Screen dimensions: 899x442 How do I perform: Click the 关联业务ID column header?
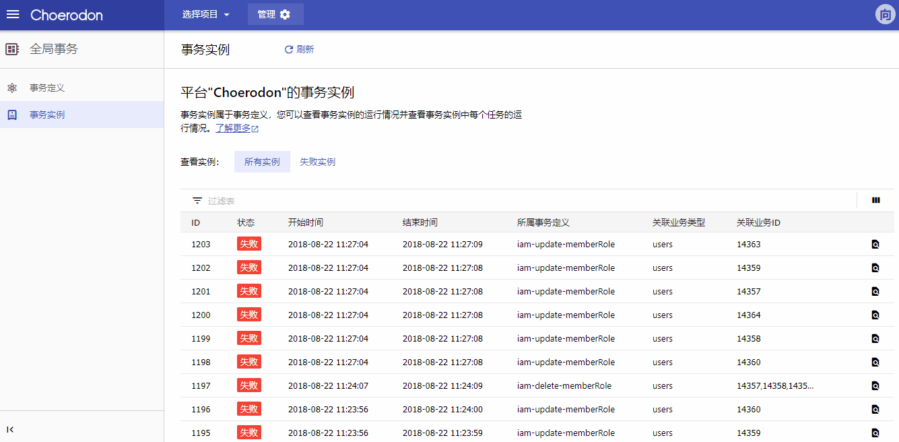point(758,222)
